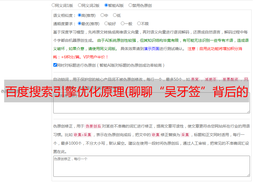Select 禁用伪原创 radio option

130,5
